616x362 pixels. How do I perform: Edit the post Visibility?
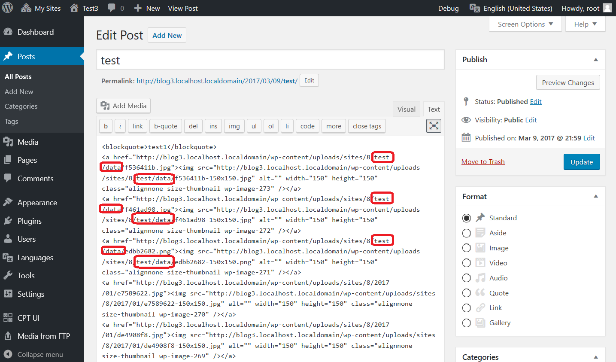531,120
